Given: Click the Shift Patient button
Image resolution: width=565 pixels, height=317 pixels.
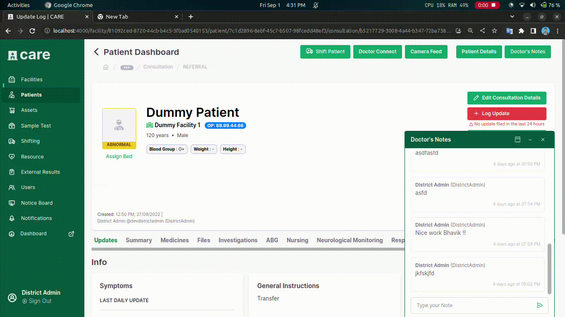Looking at the screenshot, I should pos(325,52).
